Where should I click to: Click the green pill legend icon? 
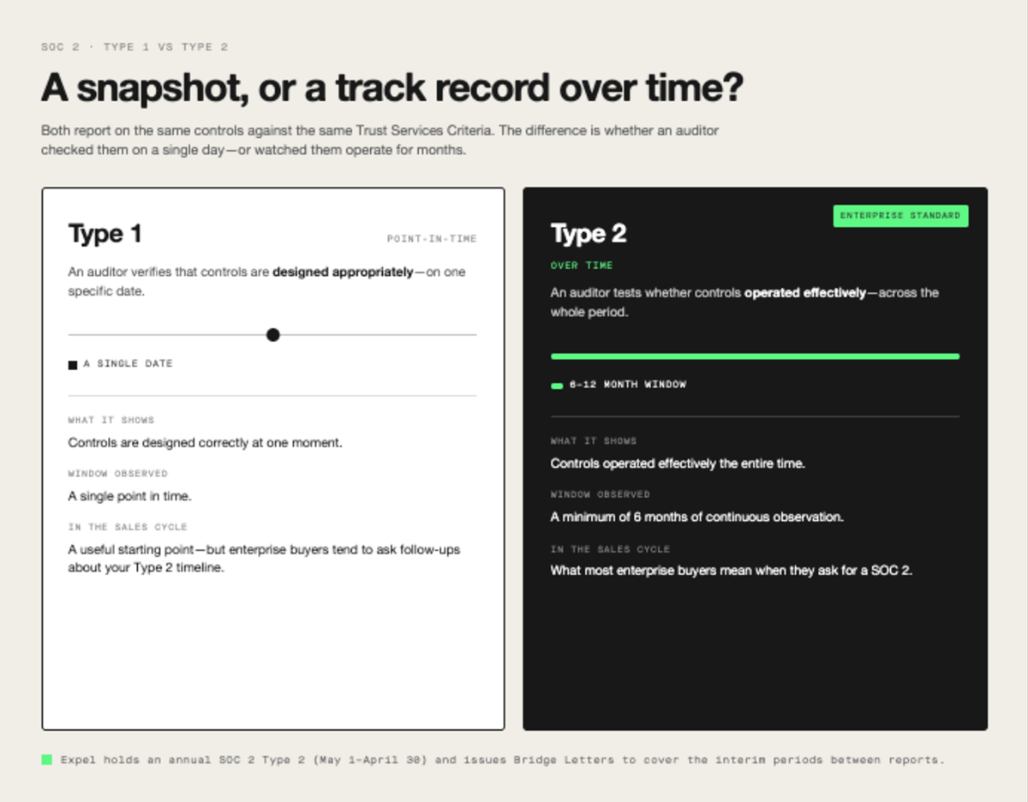pyautogui.click(x=557, y=386)
